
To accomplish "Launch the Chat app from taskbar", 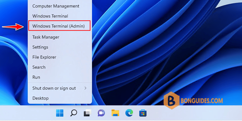I will coord(101,113).
